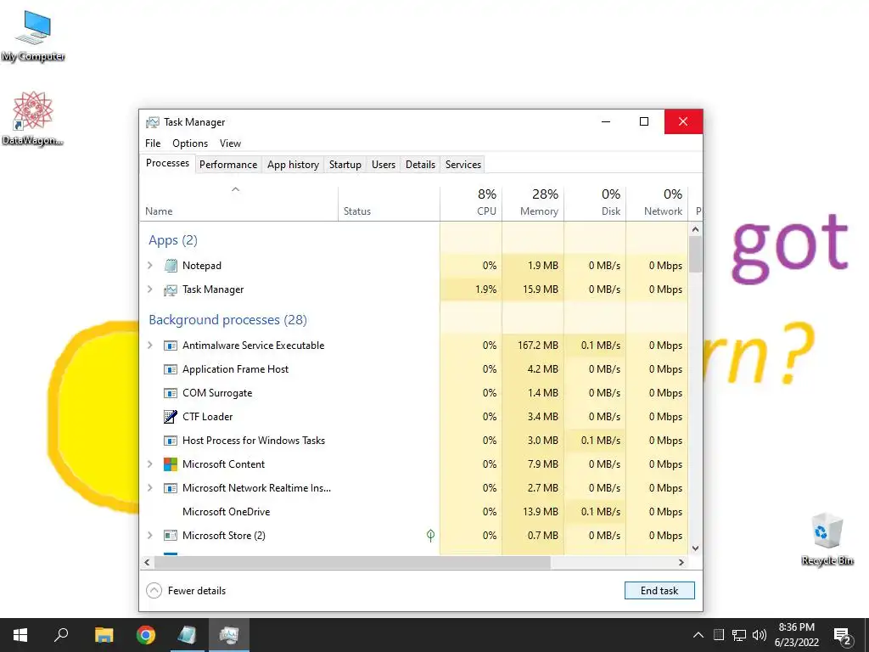This screenshot has width=869, height=652.
Task: Switch to the Performance tab
Action: (228, 165)
